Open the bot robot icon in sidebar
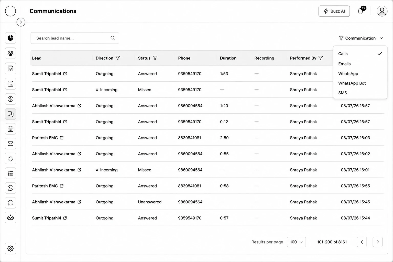 coord(10,218)
